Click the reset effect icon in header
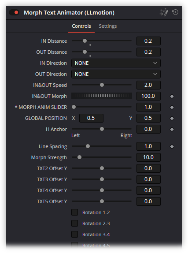Viewport: 188px width, 253px height. point(175,12)
